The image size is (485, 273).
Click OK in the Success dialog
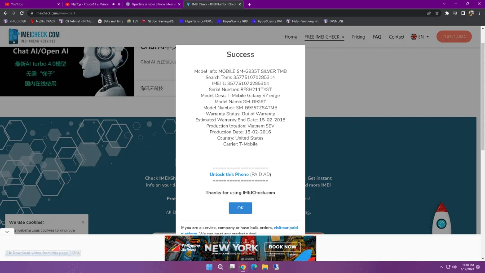(240, 208)
